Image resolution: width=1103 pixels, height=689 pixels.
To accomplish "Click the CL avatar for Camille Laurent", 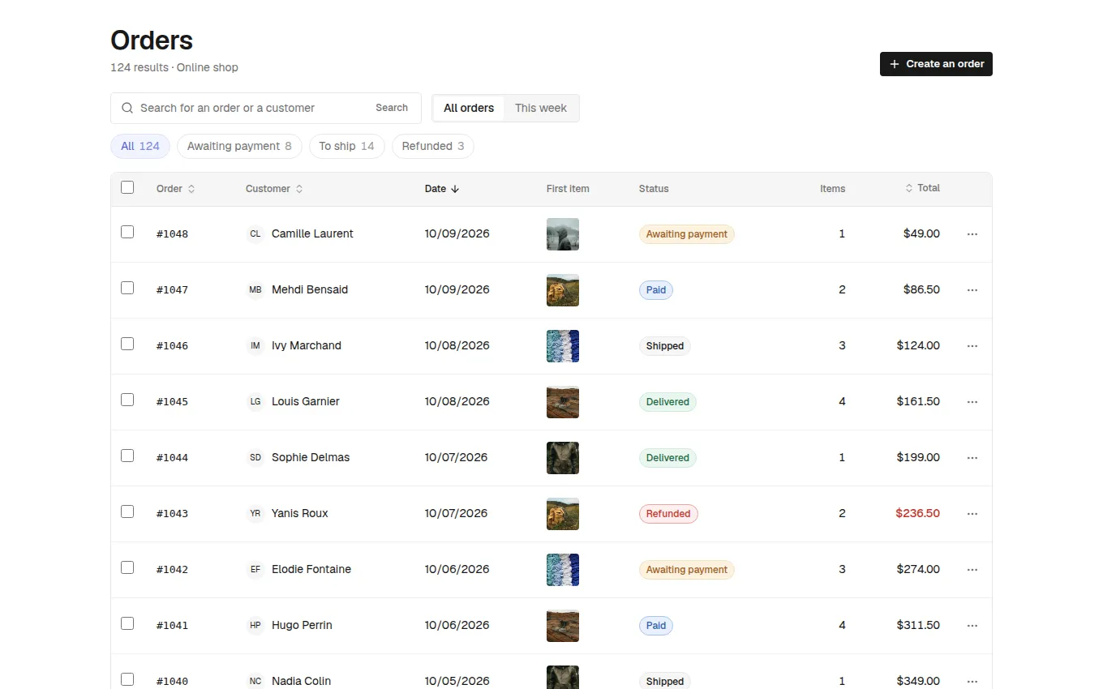I will pyautogui.click(x=255, y=234).
